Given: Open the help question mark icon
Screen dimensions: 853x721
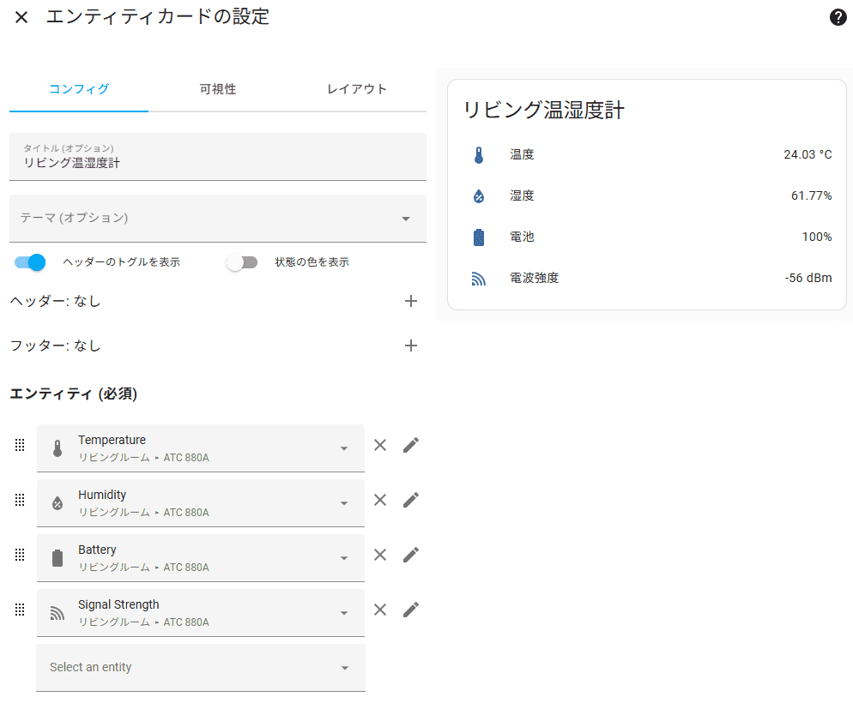Looking at the screenshot, I should click(x=838, y=17).
